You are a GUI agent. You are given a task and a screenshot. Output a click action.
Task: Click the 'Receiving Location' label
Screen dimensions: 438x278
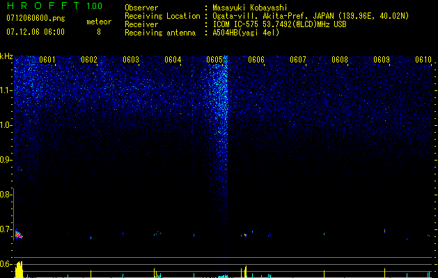(162, 16)
